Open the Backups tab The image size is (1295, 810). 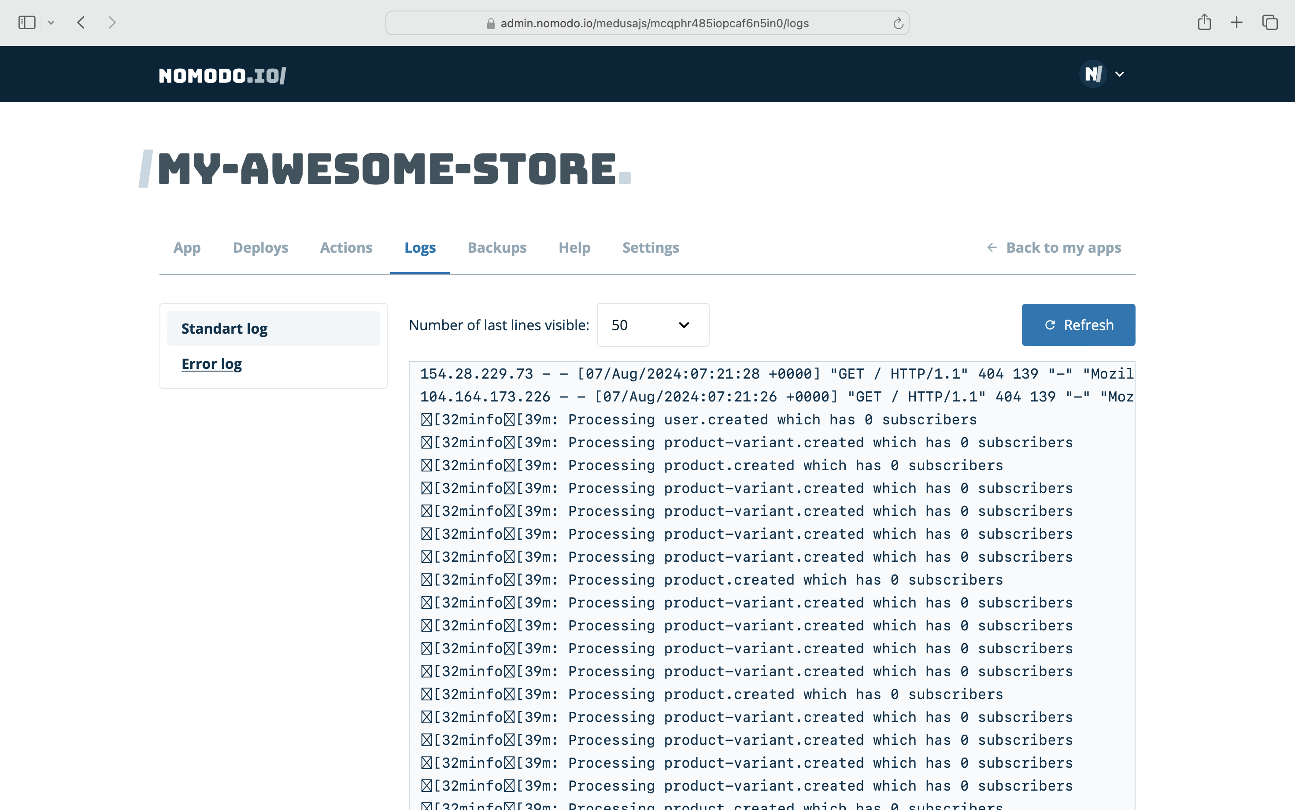[x=496, y=247]
